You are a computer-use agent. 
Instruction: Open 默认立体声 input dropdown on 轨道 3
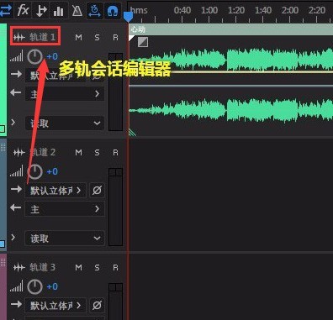coord(55,306)
